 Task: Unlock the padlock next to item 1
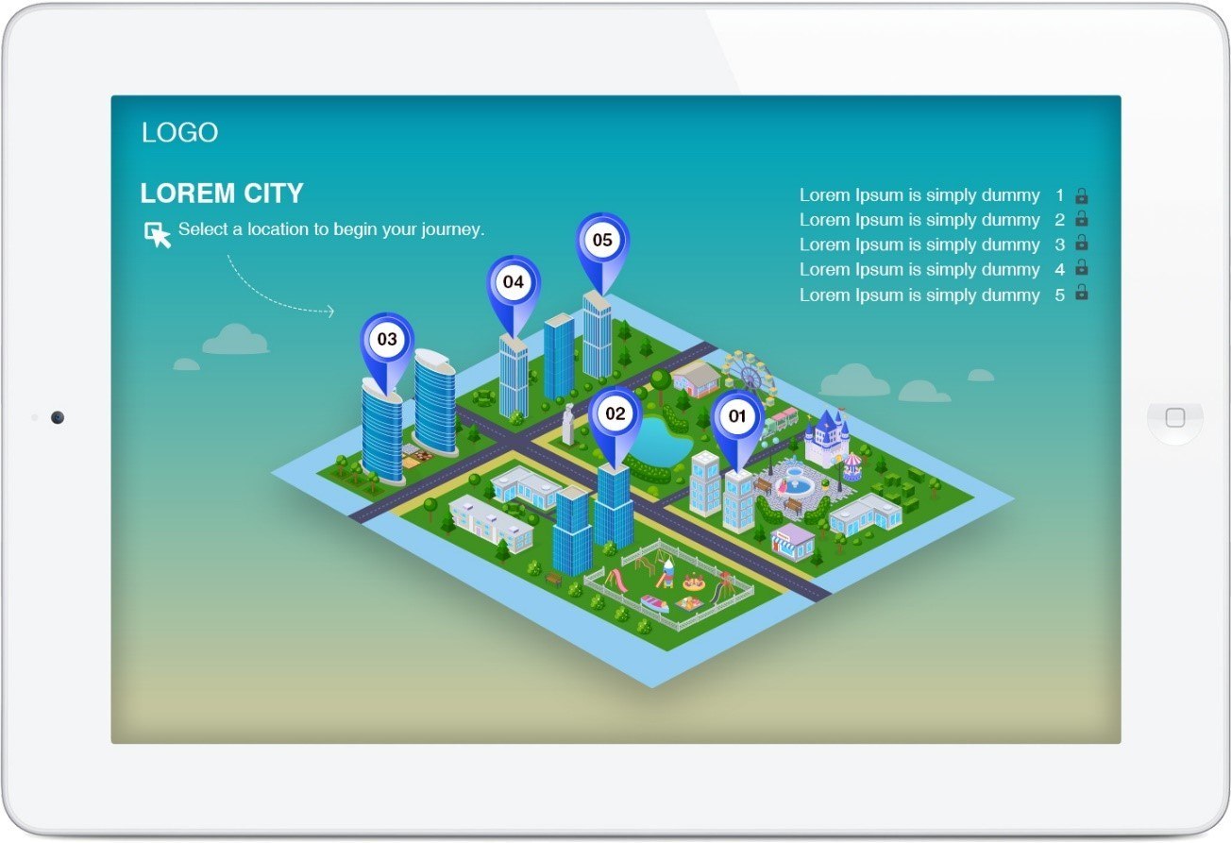click(x=1081, y=194)
